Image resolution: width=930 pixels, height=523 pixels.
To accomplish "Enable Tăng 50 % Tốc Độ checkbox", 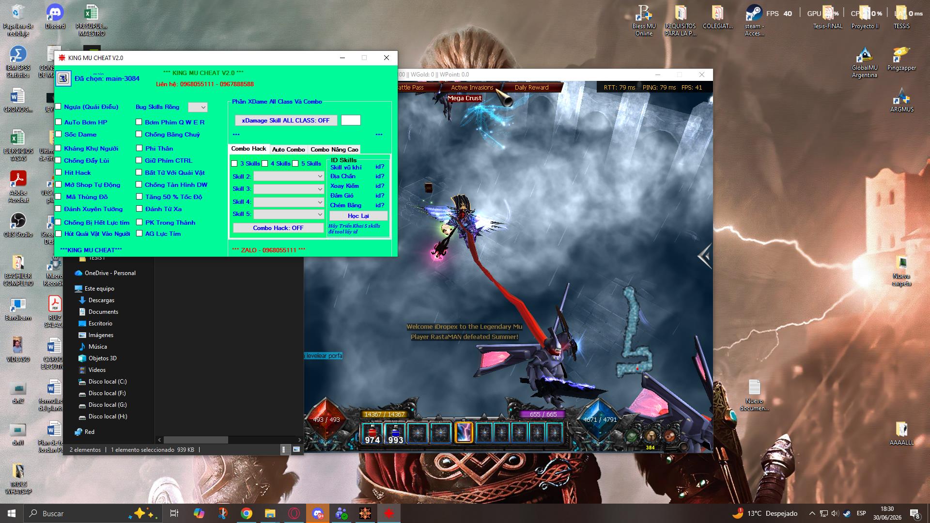I will [x=139, y=197].
